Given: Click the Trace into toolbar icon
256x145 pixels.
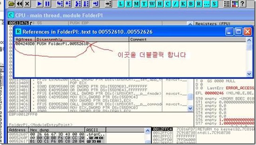Looking at the screenshot, I should coord(78,4).
